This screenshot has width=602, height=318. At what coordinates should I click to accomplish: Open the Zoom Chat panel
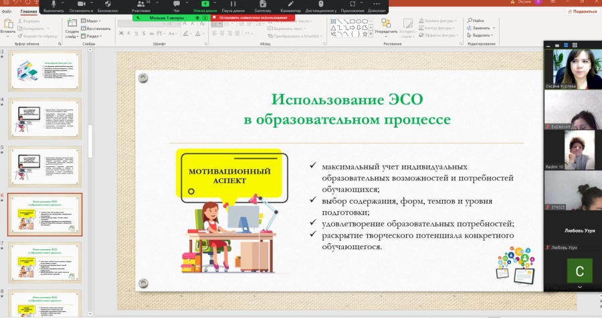pyautogui.click(x=177, y=5)
